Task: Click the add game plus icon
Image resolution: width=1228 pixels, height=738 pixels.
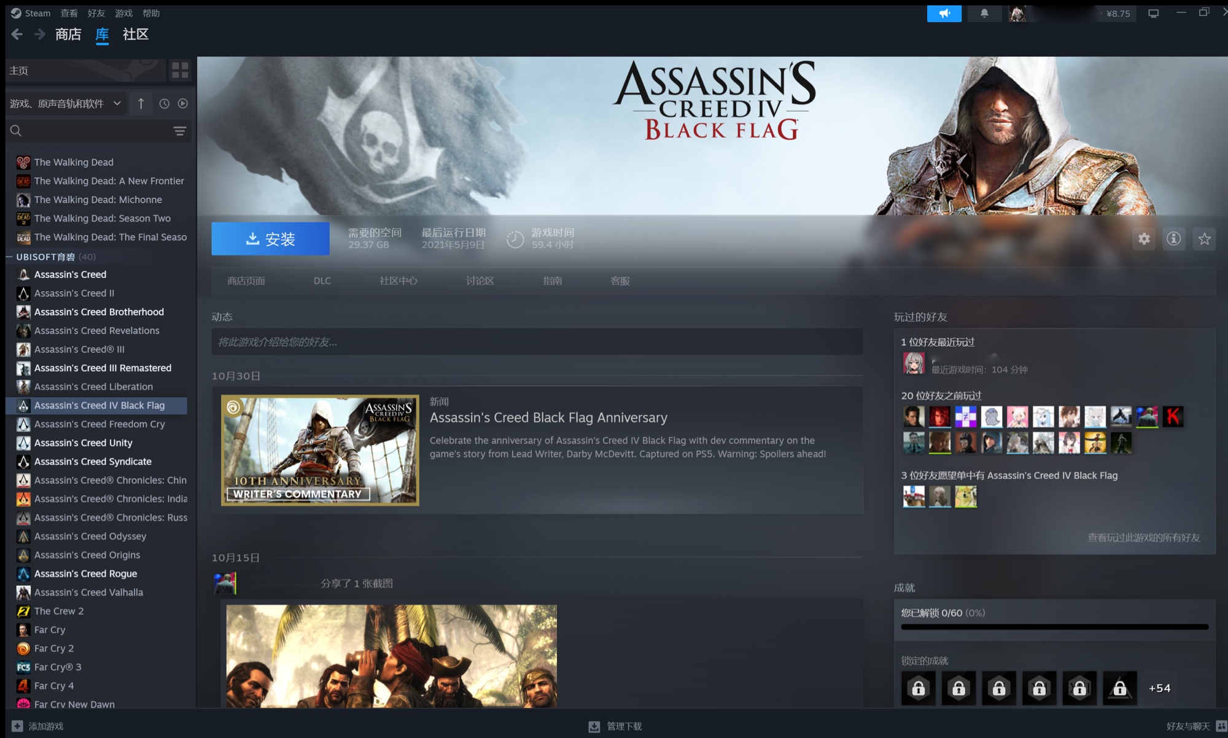Action: click(17, 726)
